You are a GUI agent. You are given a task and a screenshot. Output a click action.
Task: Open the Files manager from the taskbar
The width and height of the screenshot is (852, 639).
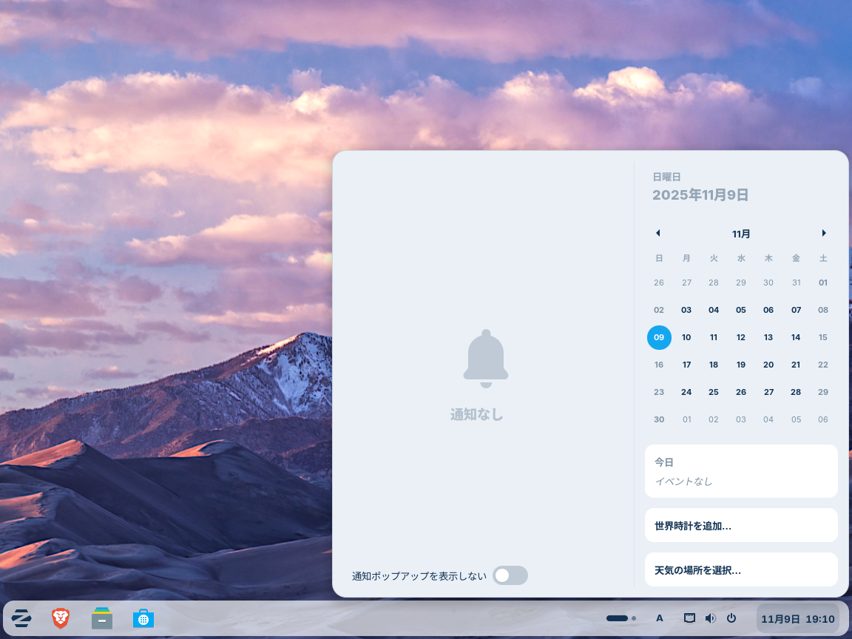pos(102,618)
